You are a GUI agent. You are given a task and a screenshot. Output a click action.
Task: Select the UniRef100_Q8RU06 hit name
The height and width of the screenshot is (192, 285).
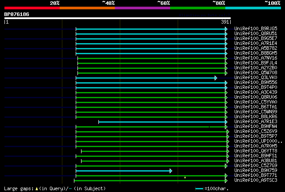tap(256, 97)
